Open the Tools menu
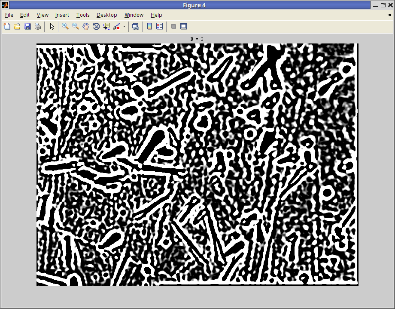Screen dimensions: 395x309 pos(83,15)
